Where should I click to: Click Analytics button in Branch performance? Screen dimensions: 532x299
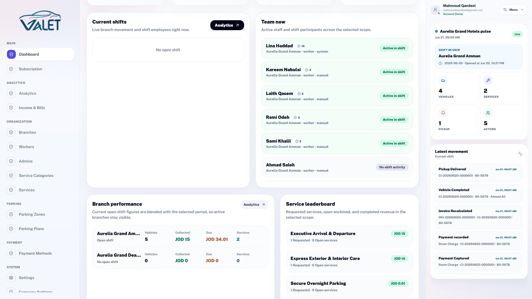(x=254, y=205)
